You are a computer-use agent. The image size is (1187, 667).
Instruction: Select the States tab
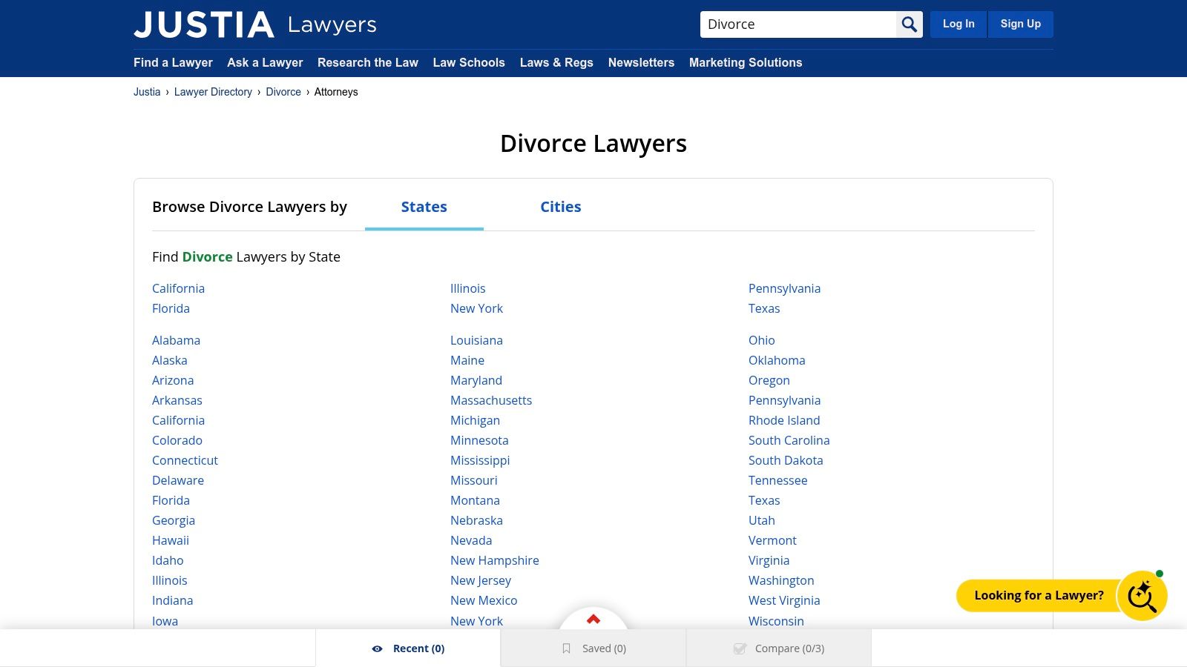tap(424, 207)
